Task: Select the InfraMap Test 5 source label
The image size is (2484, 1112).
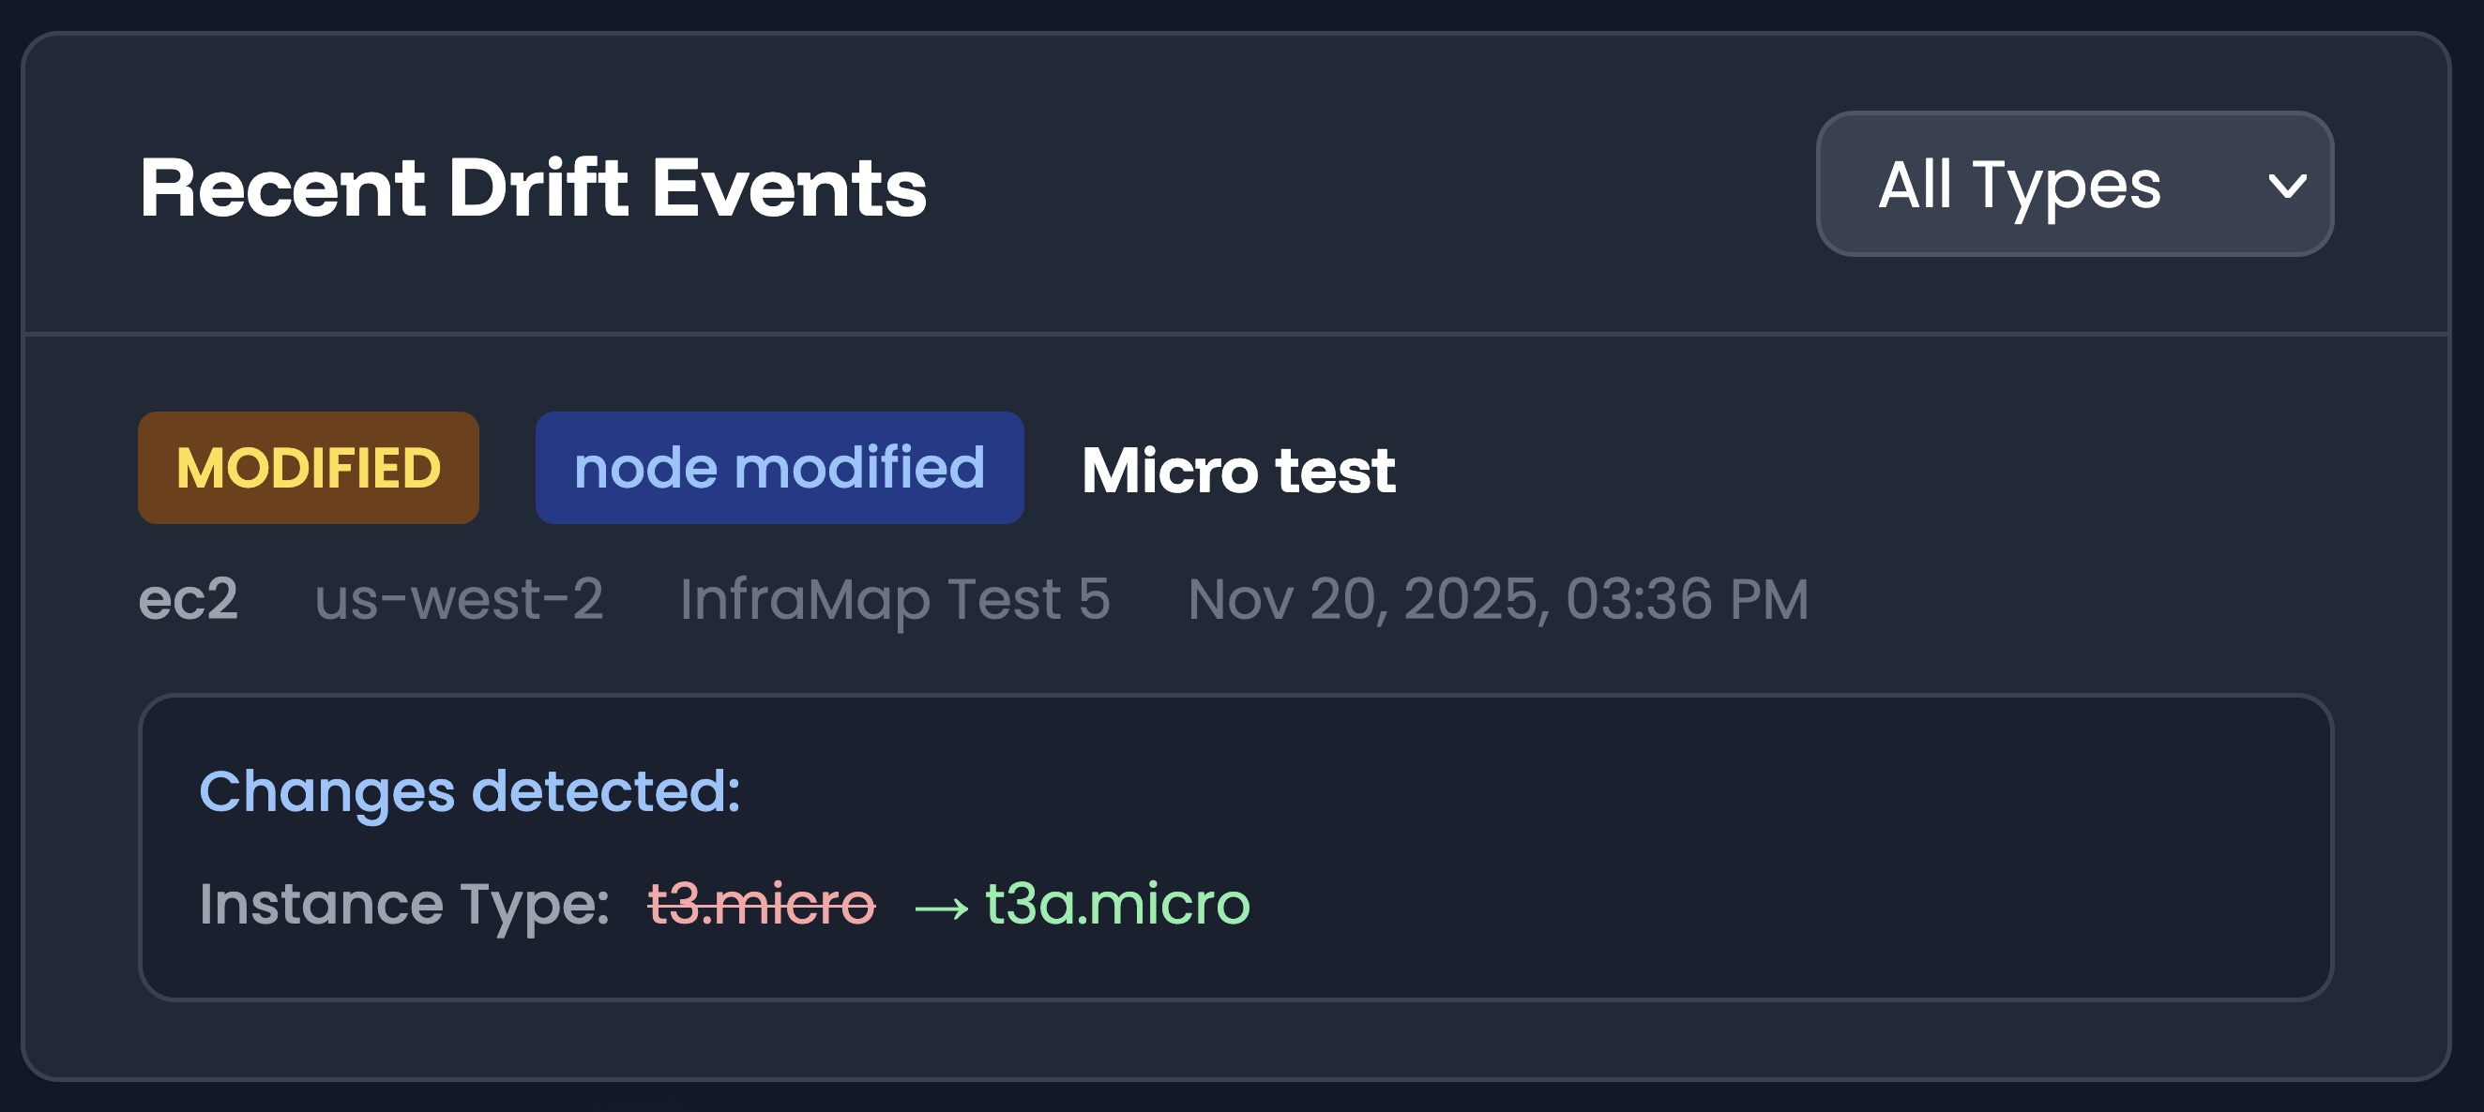Action: (895, 598)
